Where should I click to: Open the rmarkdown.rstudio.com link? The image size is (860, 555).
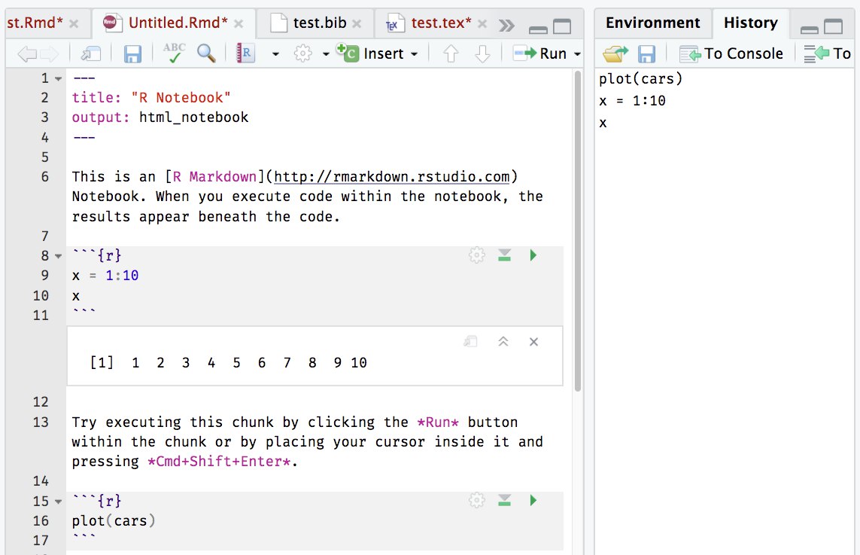[x=391, y=177]
